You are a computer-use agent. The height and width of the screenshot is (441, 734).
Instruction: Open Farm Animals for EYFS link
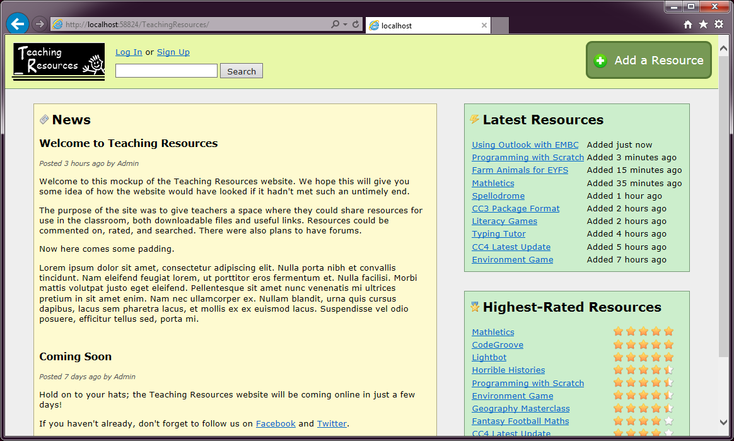(x=520, y=170)
